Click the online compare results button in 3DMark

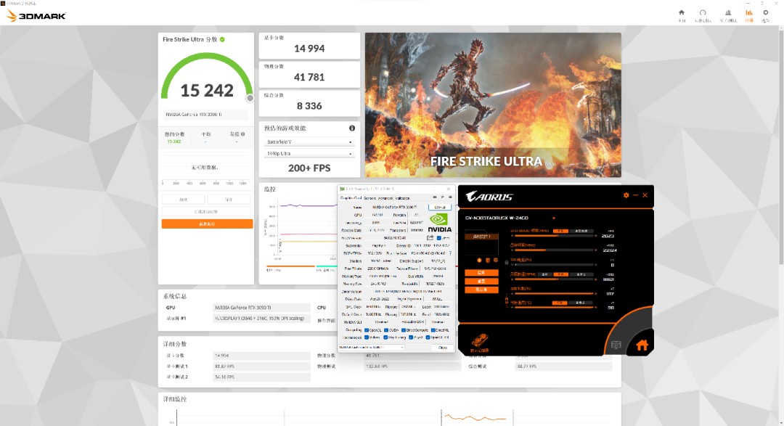206,211
